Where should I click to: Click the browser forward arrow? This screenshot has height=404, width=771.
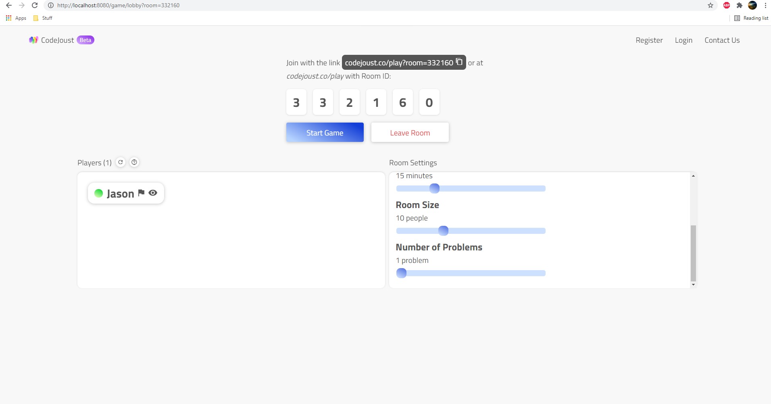point(22,5)
